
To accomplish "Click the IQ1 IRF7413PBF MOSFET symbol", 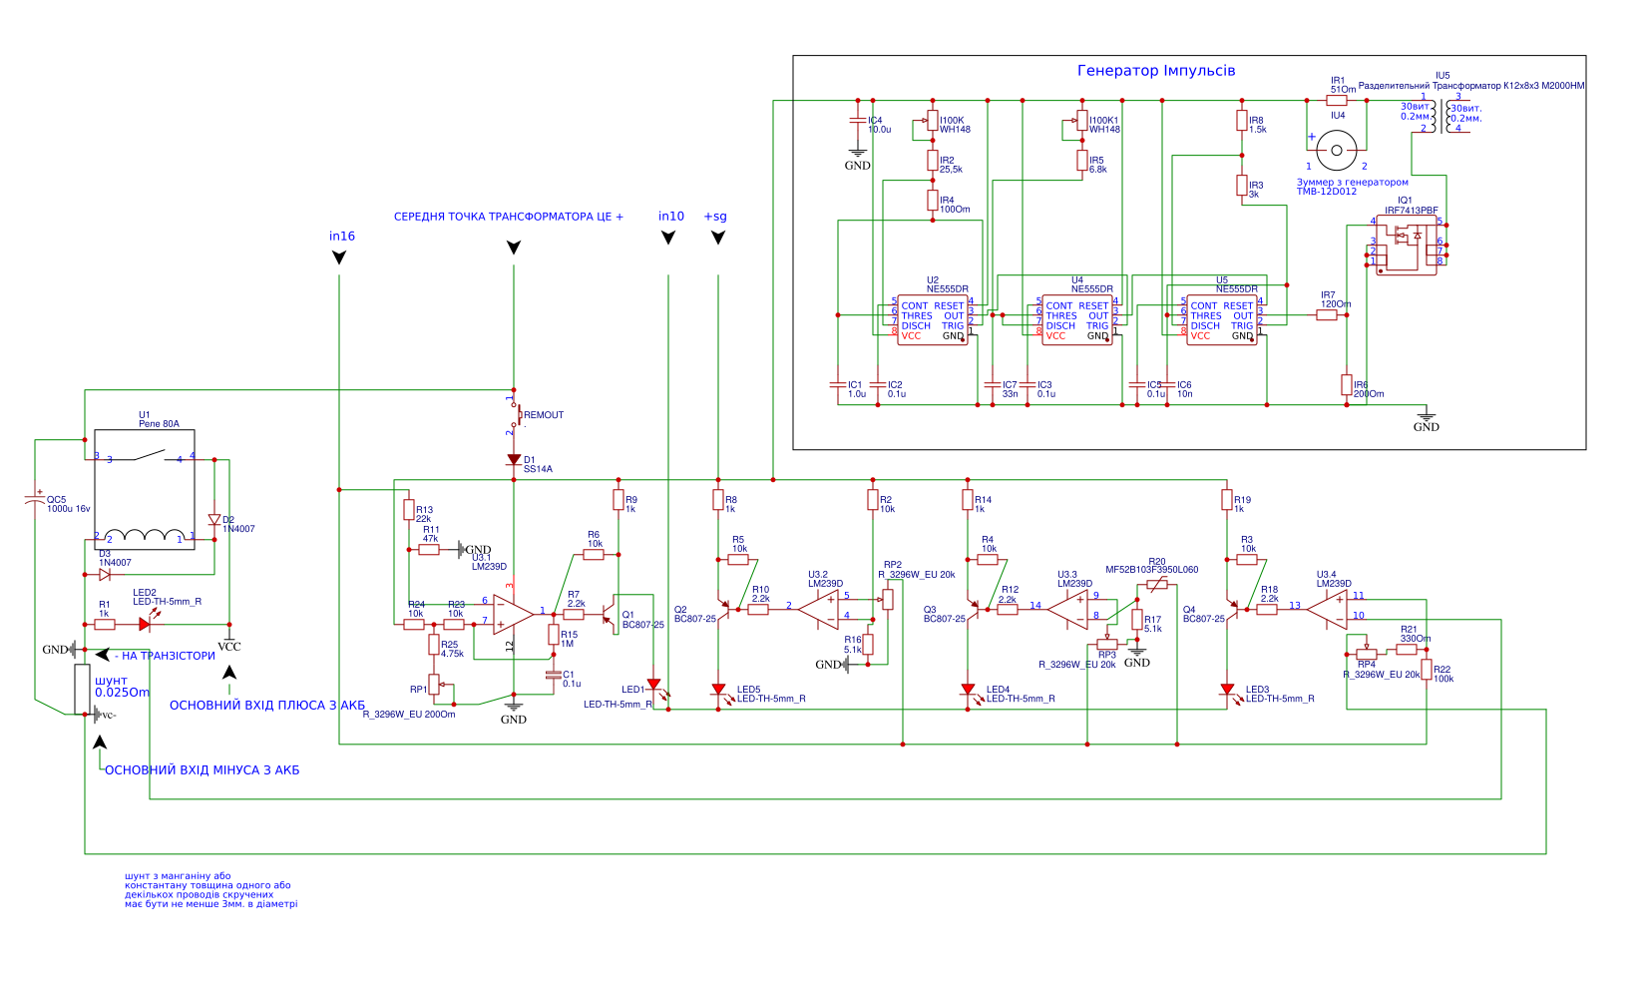I will (x=1407, y=246).
